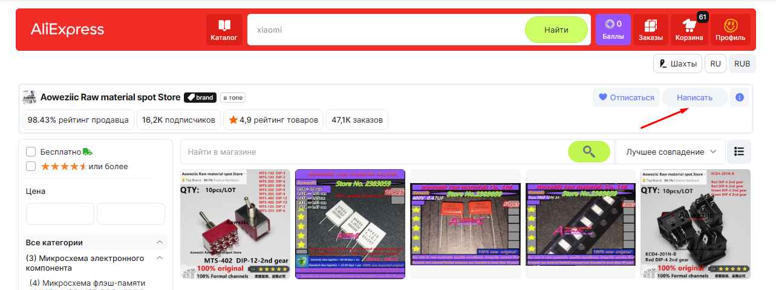Click the Найти в магазине search field

[375, 152]
